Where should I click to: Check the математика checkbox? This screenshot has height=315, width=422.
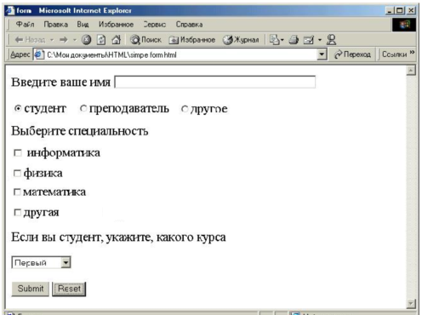point(17,192)
